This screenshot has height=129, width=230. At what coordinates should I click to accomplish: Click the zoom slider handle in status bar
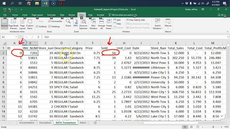point(213,127)
